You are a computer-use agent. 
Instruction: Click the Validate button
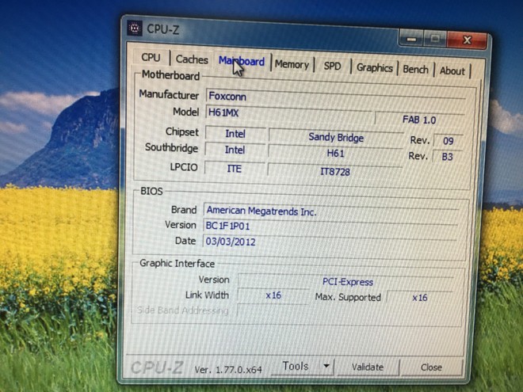(368, 367)
